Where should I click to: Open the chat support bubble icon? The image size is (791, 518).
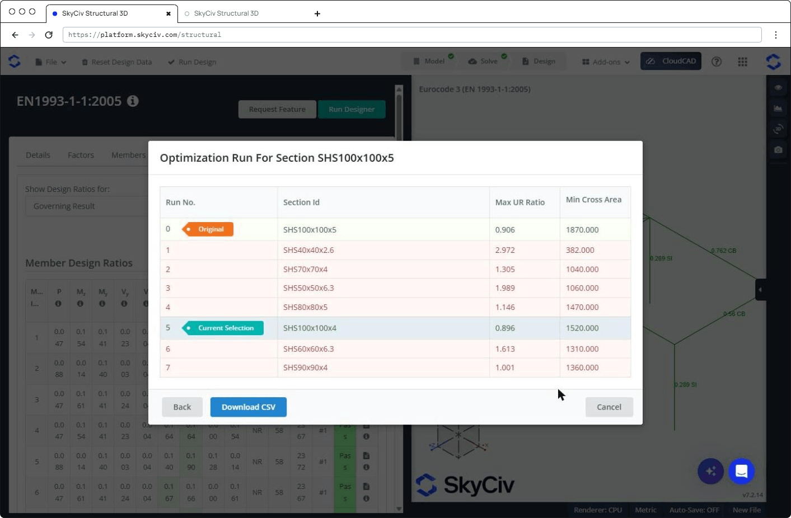(x=742, y=472)
